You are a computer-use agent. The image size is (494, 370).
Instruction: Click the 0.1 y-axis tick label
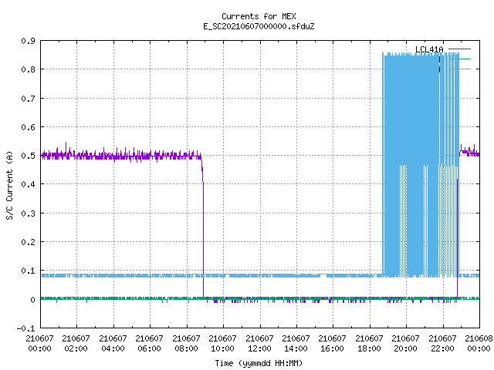pyautogui.click(x=28, y=271)
